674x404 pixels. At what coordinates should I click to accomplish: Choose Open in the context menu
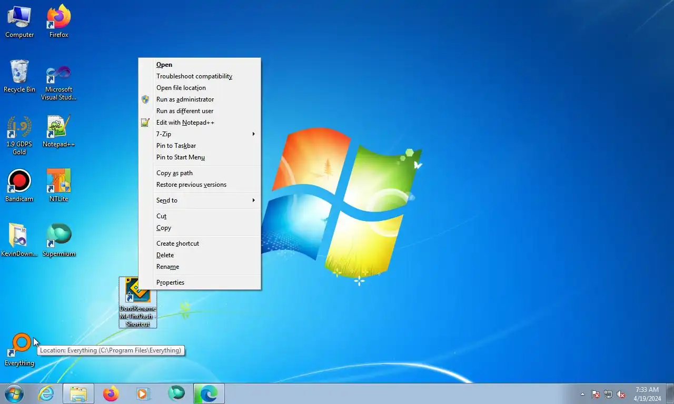coord(200,65)
